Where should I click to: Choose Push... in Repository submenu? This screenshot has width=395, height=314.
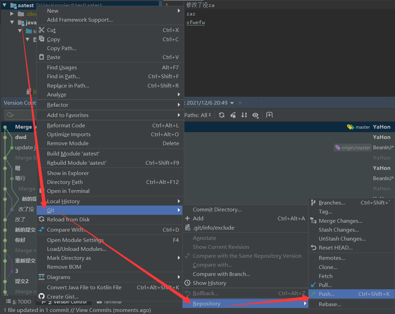coord(351,294)
